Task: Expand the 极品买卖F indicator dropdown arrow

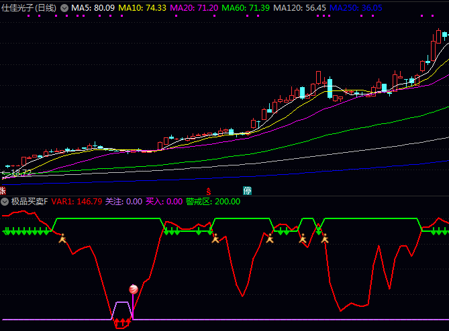Action: pos(5,201)
